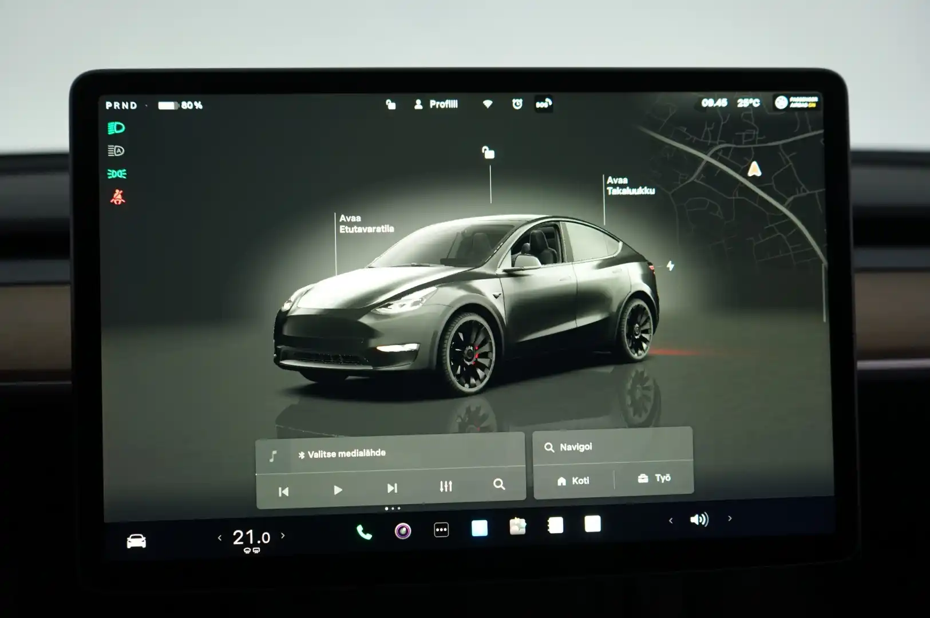Open the puzzle-piece app in dock
The width and height of the screenshot is (930, 618).
click(518, 526)
